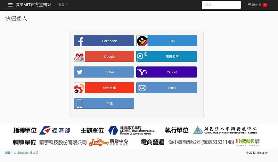Click the 主辦單位 label
This screenshot has width=278, height=162.
point(92,131)
